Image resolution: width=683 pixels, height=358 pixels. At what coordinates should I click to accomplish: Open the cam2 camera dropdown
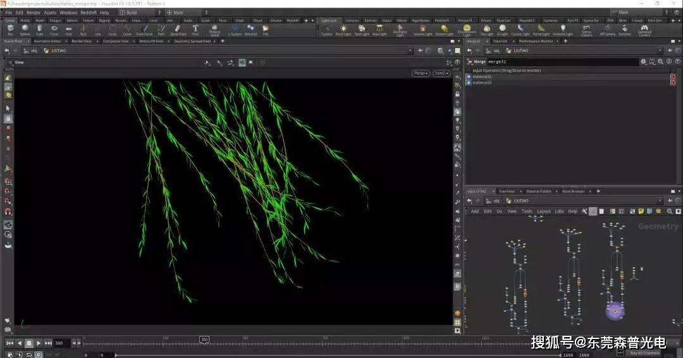(x=441, y=73)
